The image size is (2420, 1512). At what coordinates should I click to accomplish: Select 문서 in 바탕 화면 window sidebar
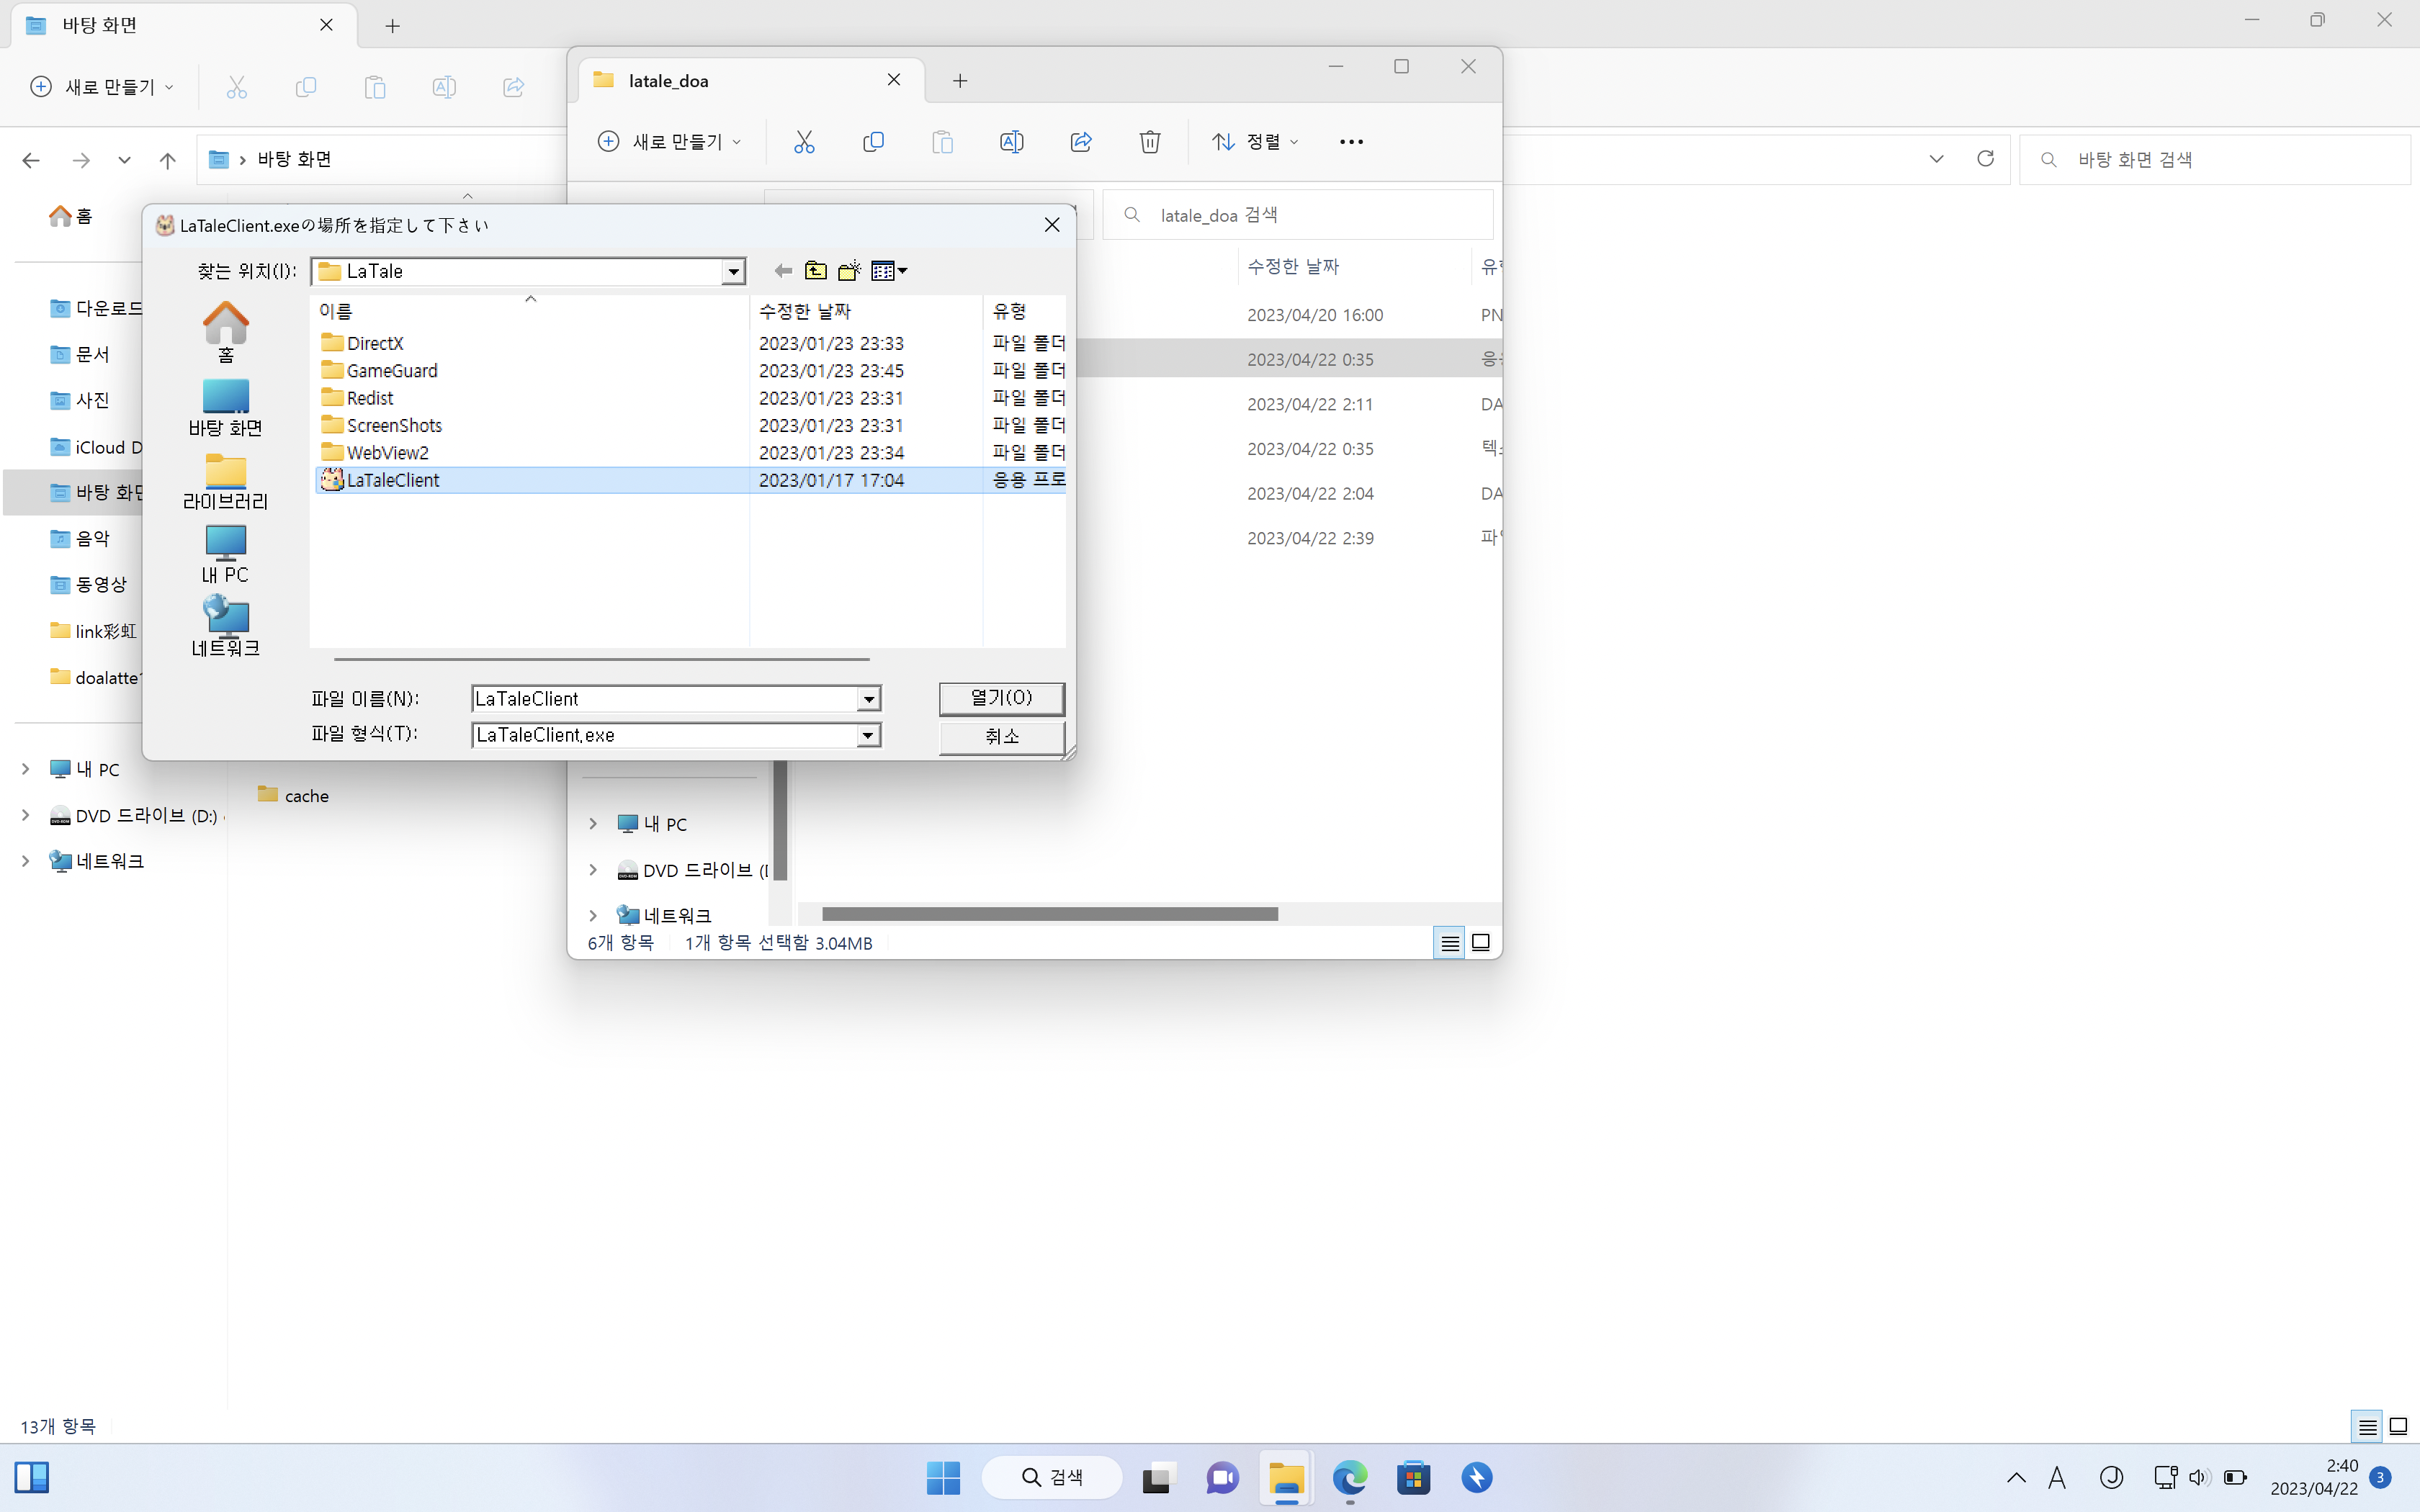[80, 354]
